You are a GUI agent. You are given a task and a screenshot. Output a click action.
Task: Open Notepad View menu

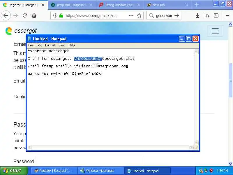click(62, 45)
